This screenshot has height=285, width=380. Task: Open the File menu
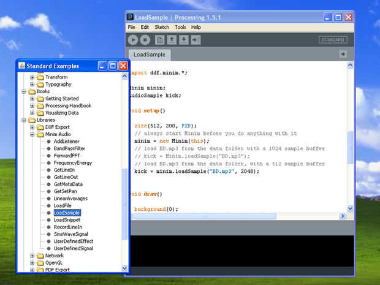pos(131,28)
